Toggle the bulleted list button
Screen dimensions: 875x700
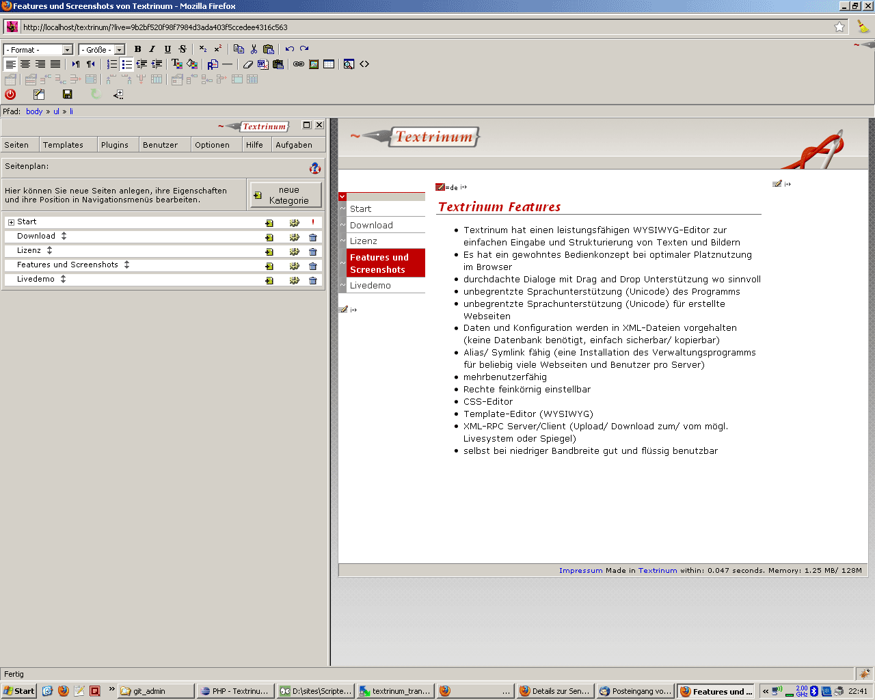[x=126, y=64]
